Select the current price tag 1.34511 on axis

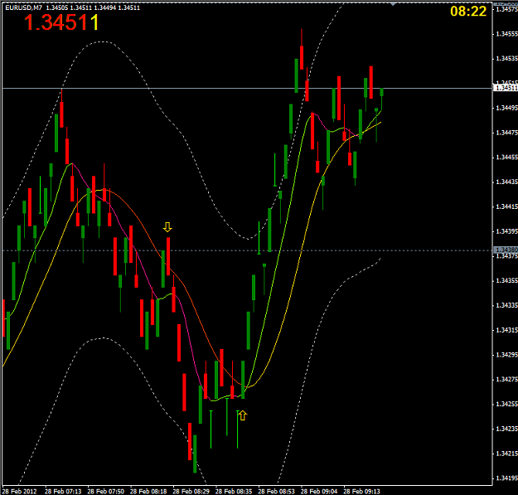(x=505, y=88)
